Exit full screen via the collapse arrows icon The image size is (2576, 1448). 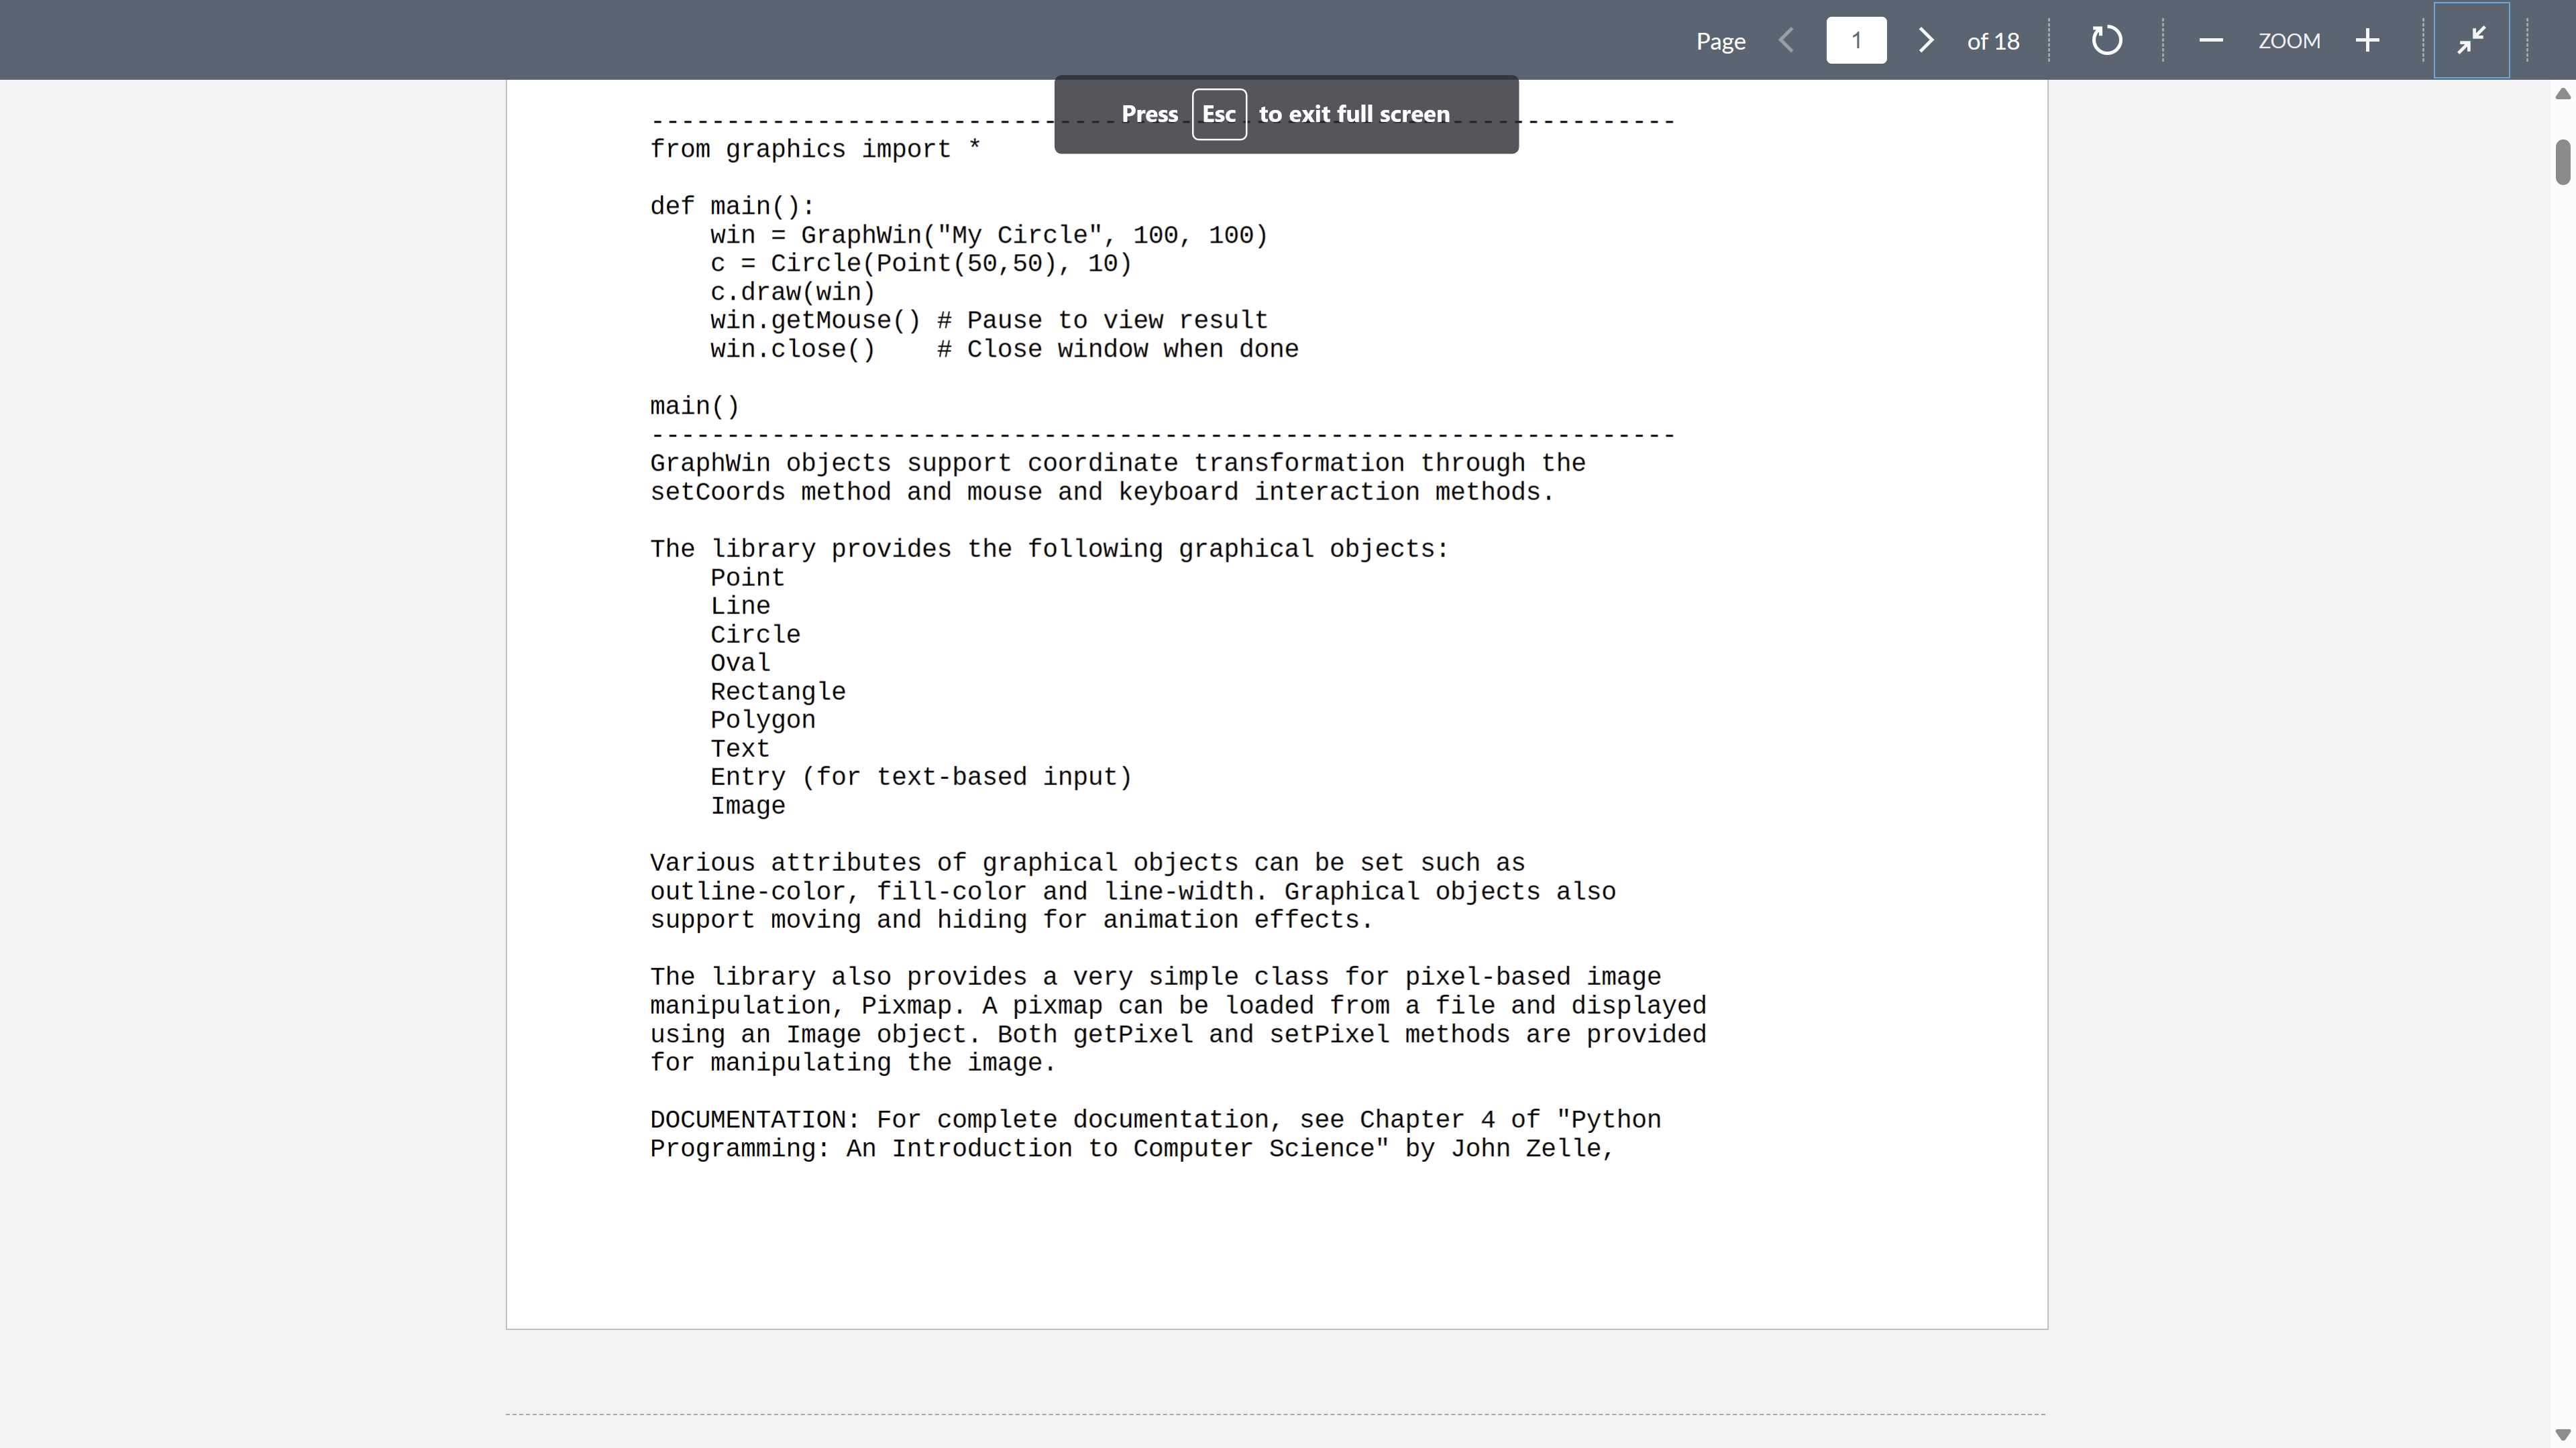[2471, 40]
